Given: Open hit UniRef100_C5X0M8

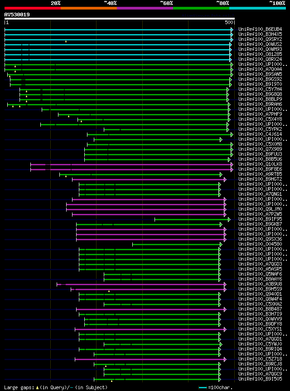Looking at the screenshot, I should (x=260, y=144).
